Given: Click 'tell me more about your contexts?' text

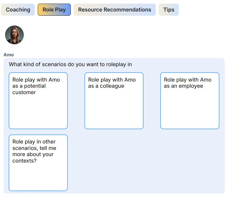Looking at the screenshot, I should point(33,154).
